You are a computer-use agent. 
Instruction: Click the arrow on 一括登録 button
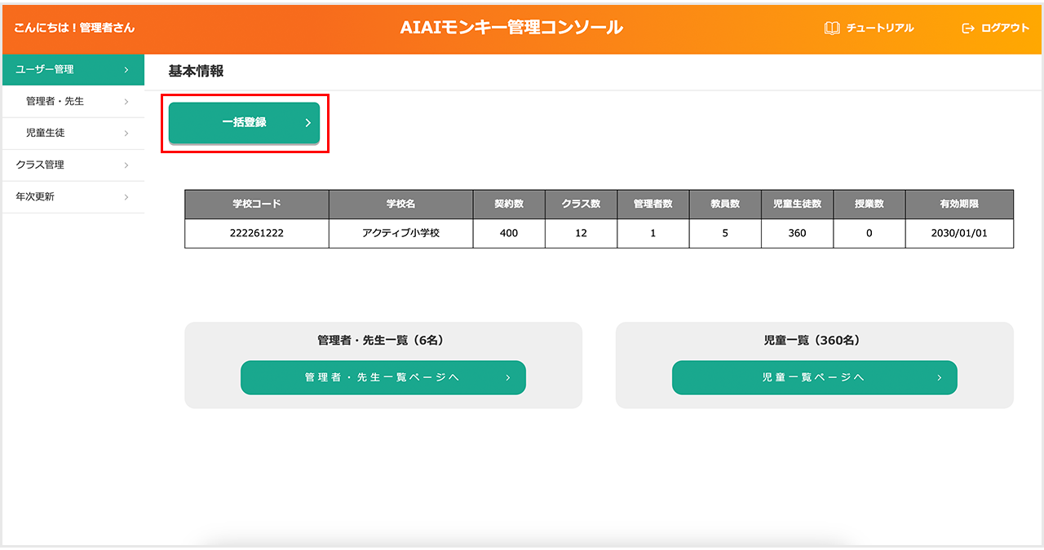click(x=307, y=123)
